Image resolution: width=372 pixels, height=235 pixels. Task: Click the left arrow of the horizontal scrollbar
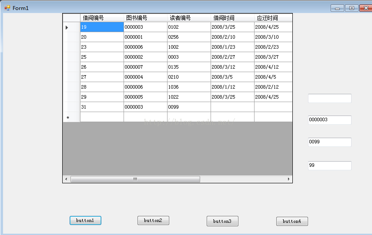(66, 179)
